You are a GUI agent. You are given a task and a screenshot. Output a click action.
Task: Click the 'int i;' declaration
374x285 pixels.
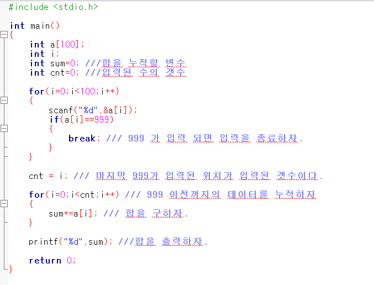click(x=44, y=54)
